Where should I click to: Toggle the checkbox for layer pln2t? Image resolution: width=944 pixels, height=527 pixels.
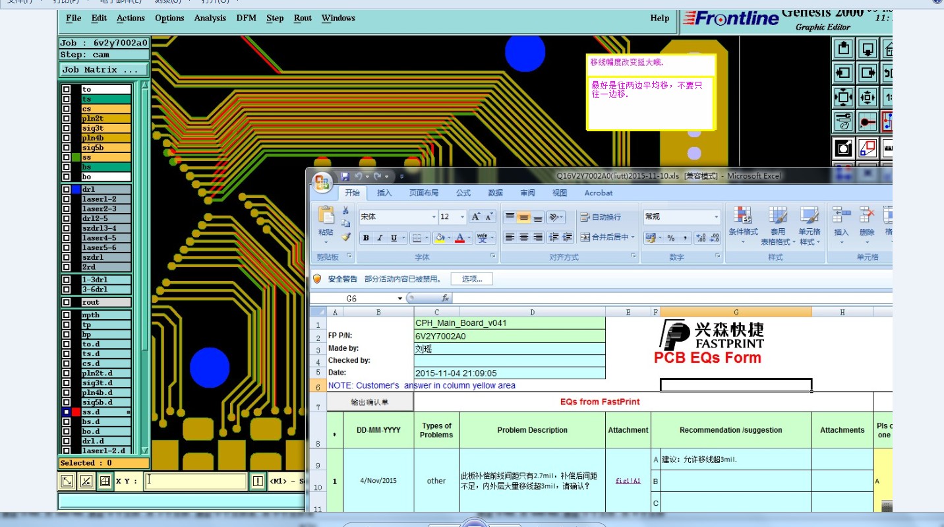pos(67,119)
